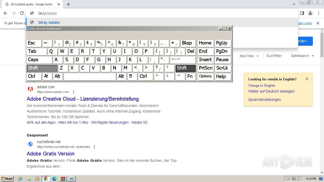Click 'Change to English' link

262,85
